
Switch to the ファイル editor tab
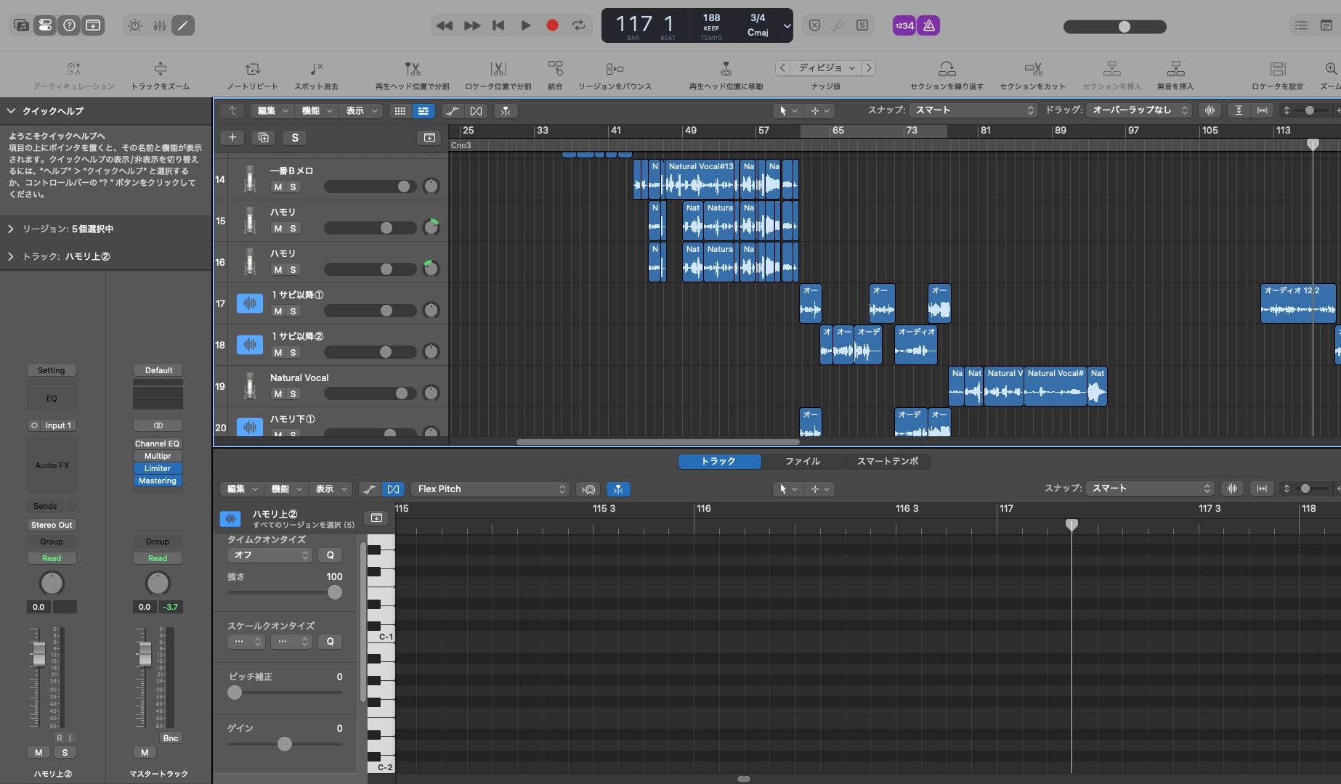click(802, 462)
